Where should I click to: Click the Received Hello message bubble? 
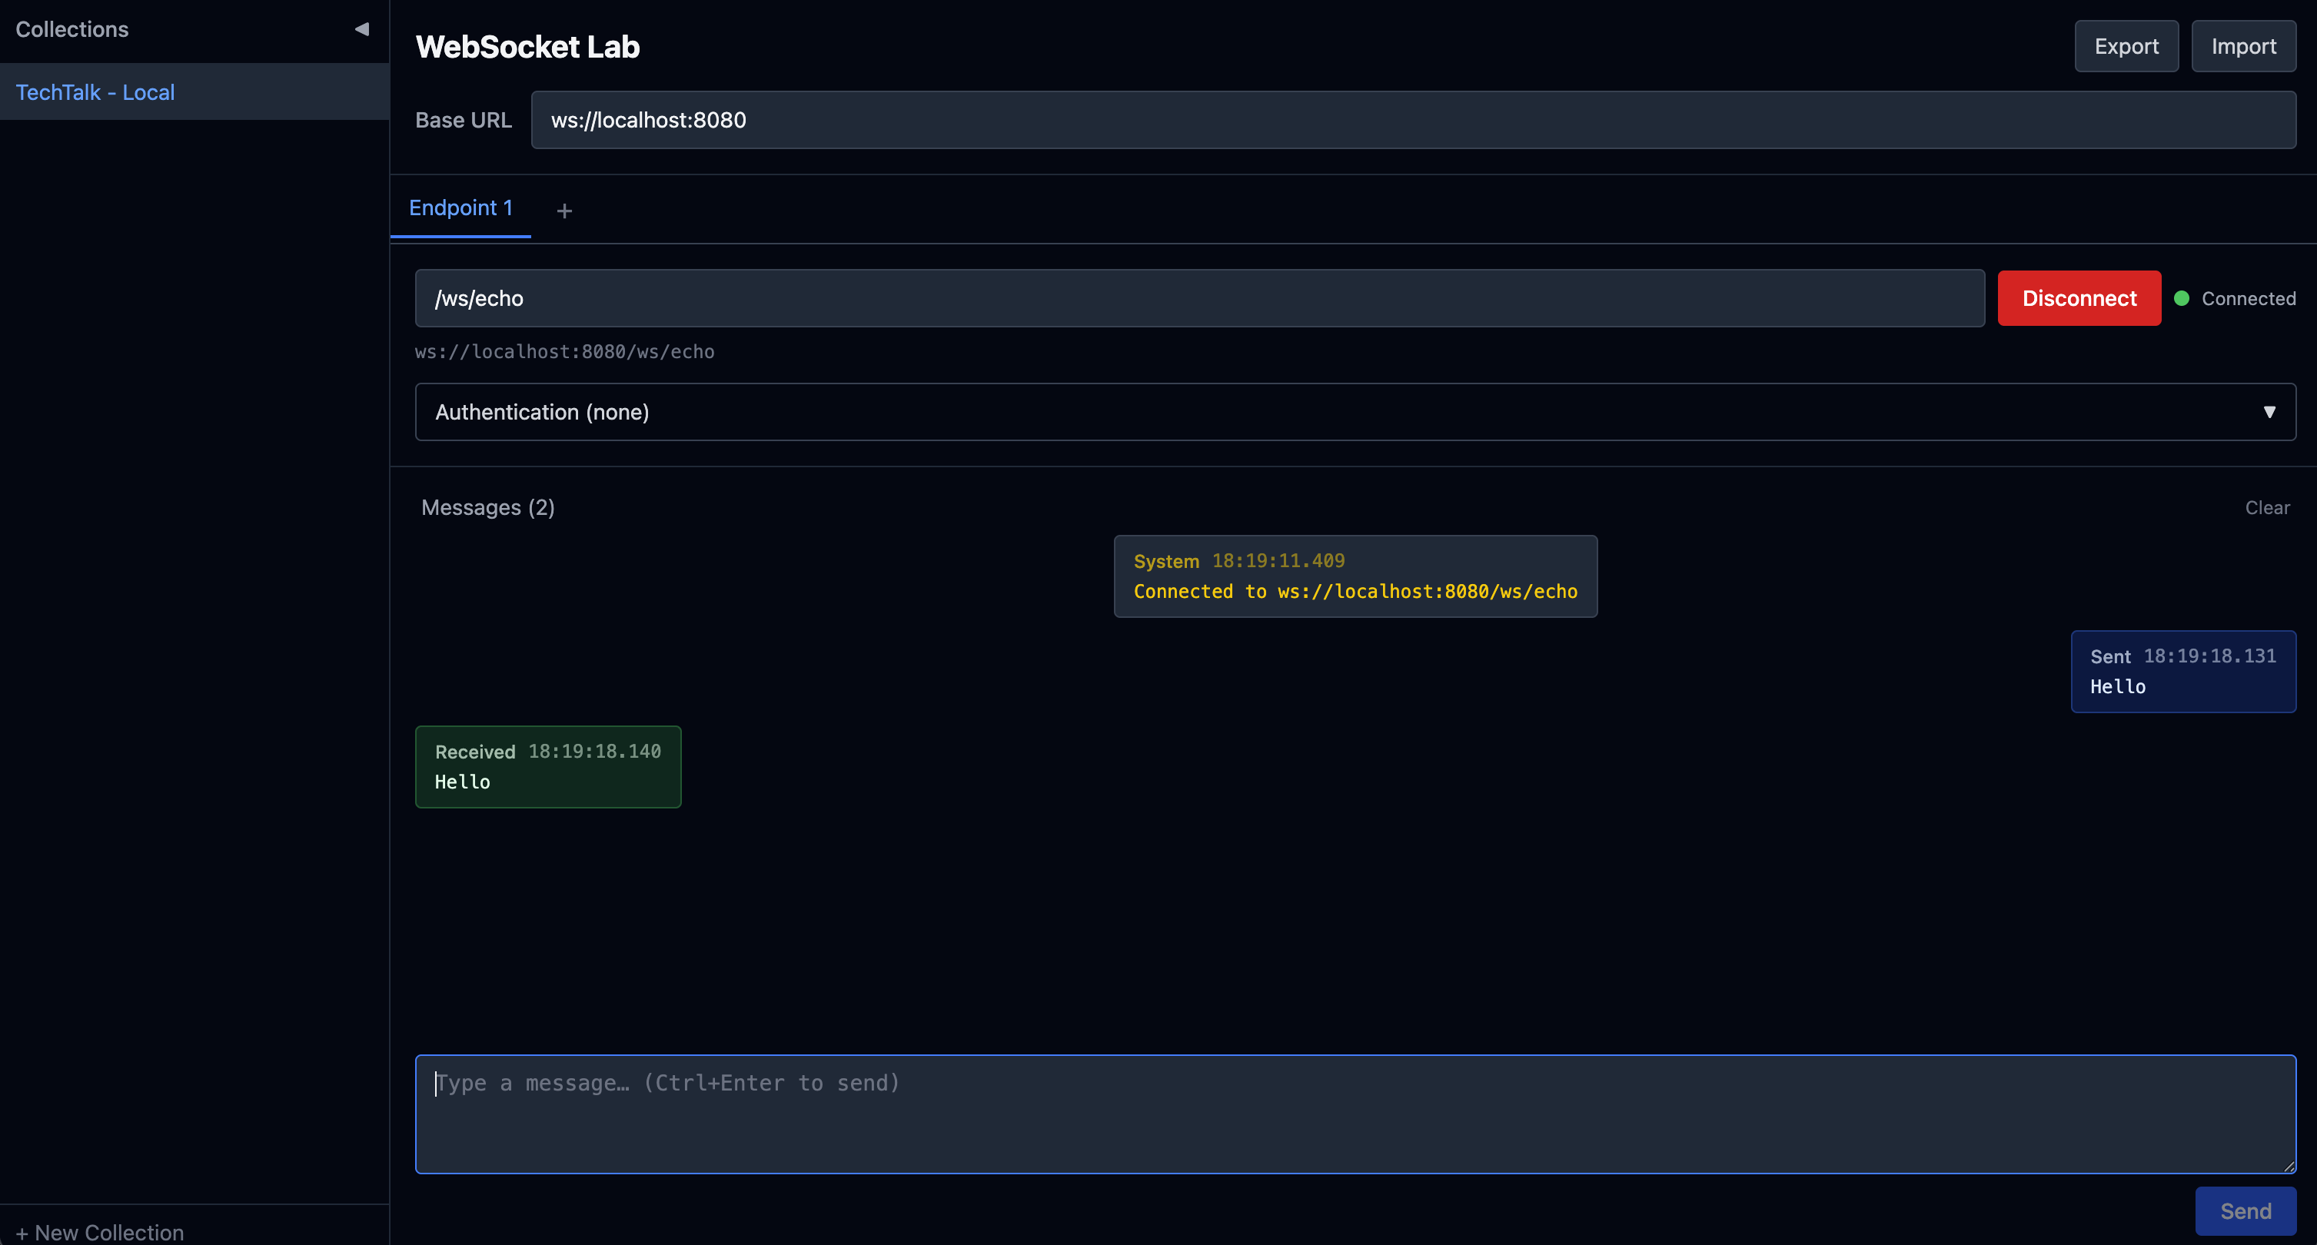(548, 767)
